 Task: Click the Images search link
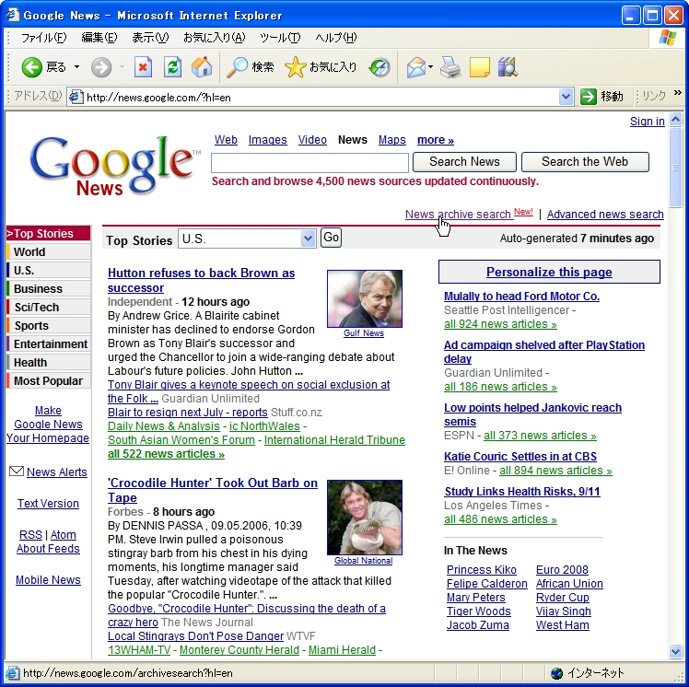pos(268,140)
